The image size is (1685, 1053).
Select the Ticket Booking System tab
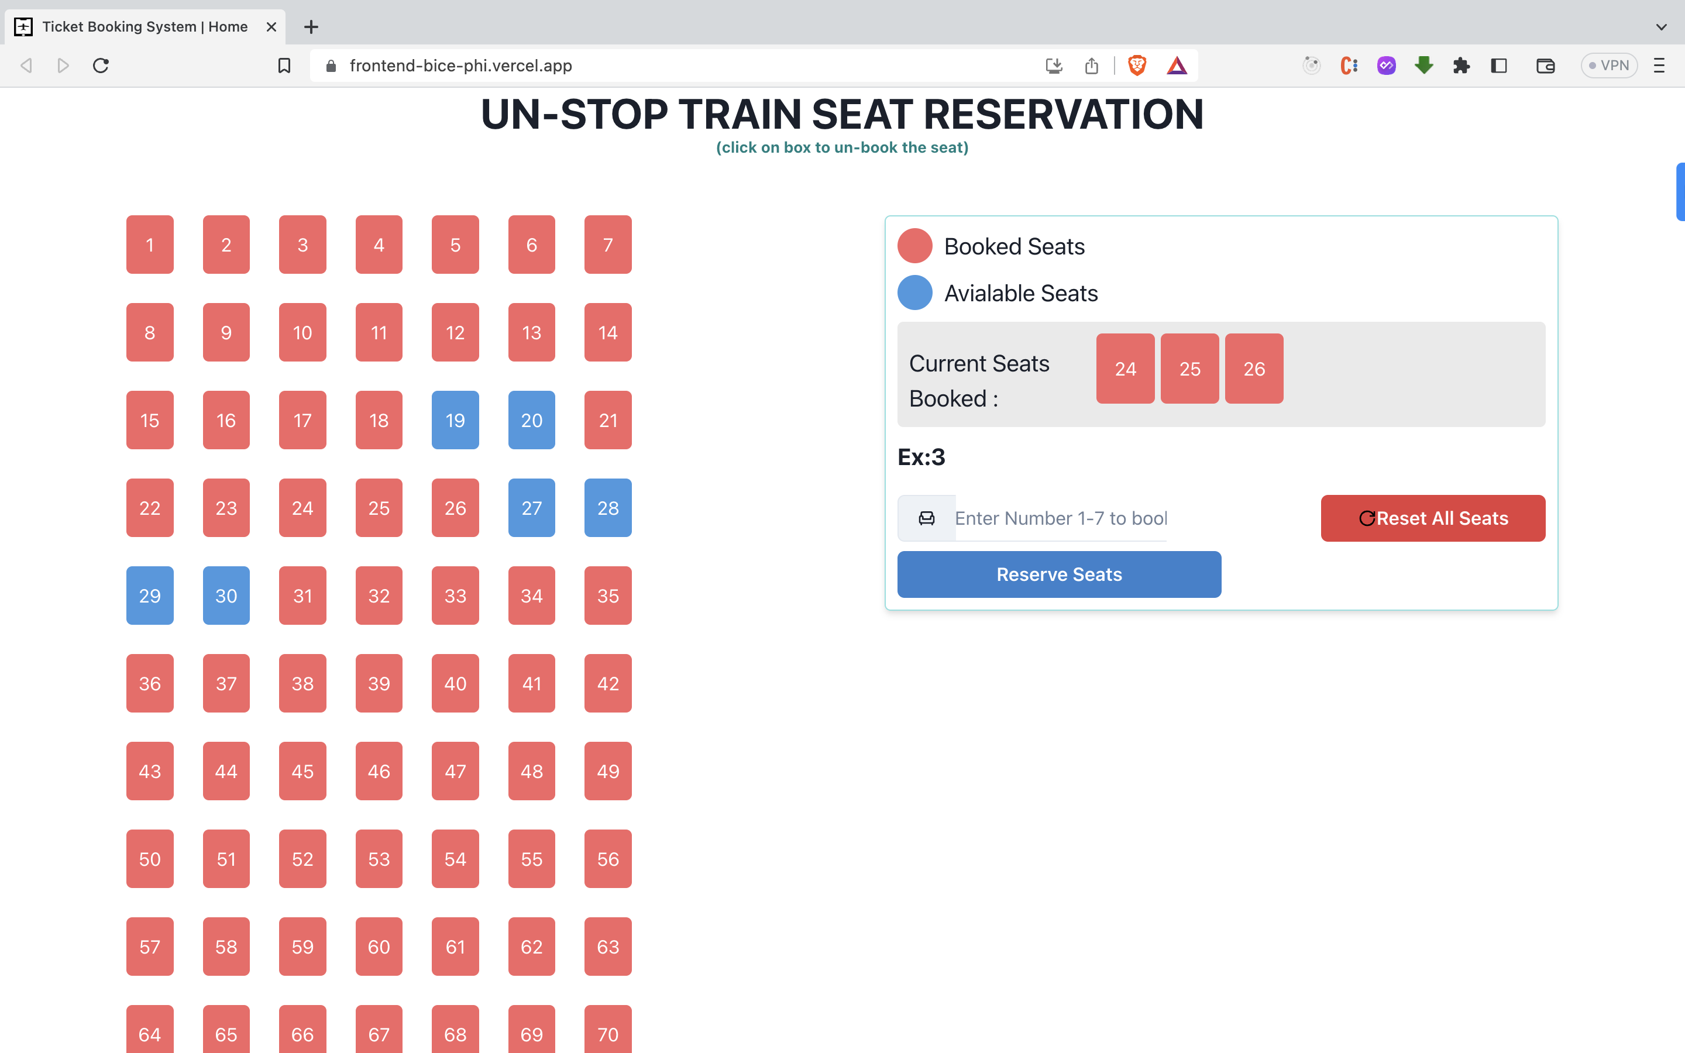(x=139, y=26)
